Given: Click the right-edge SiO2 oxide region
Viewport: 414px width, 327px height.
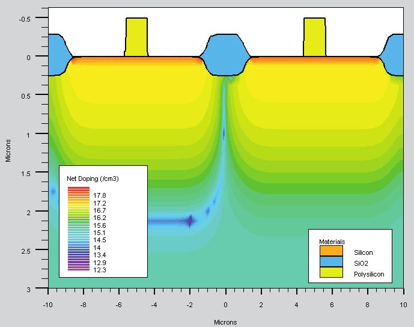Looking at the screenshot, I should 392,55.
